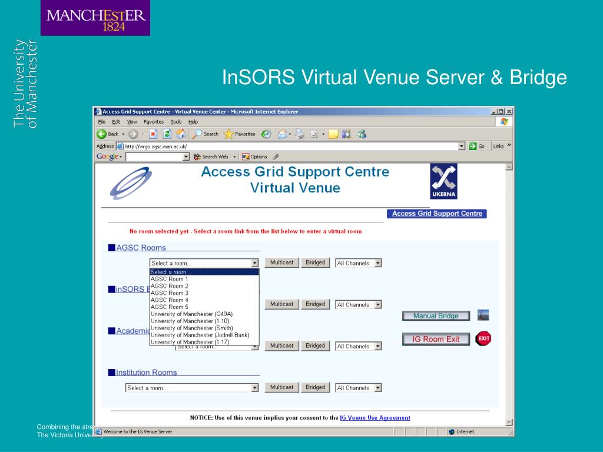The image size is (603, 452).
Task: Click the Edit page toolbar icon
Action: click(314, 134)
